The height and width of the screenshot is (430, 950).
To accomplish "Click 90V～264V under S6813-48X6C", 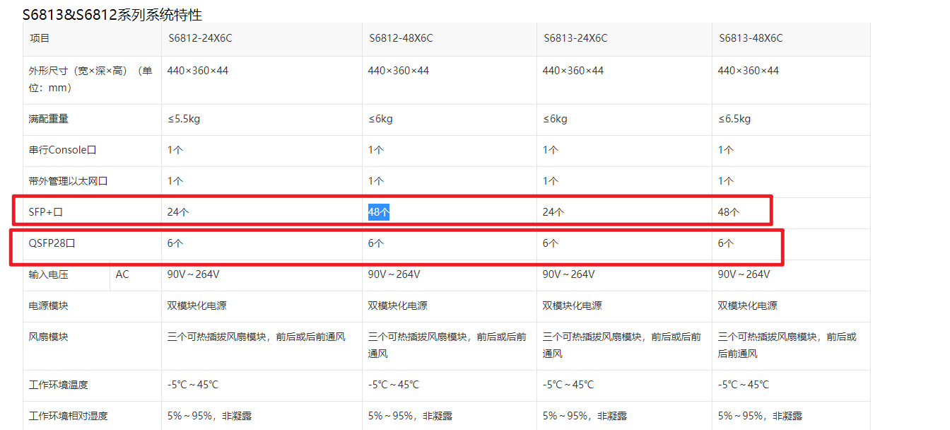I will pyautogui.click(x=744, y=274).
